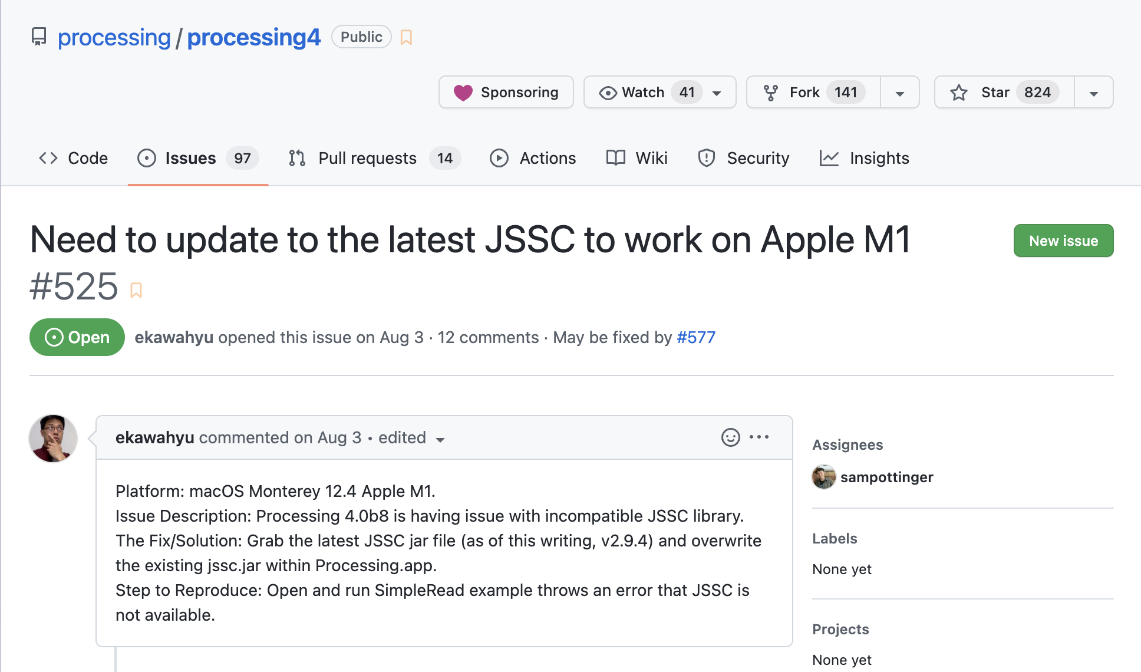Click the Sponsoring heart icon
This screenshot has height=672, width=1141.
click(x=463, y=92)
